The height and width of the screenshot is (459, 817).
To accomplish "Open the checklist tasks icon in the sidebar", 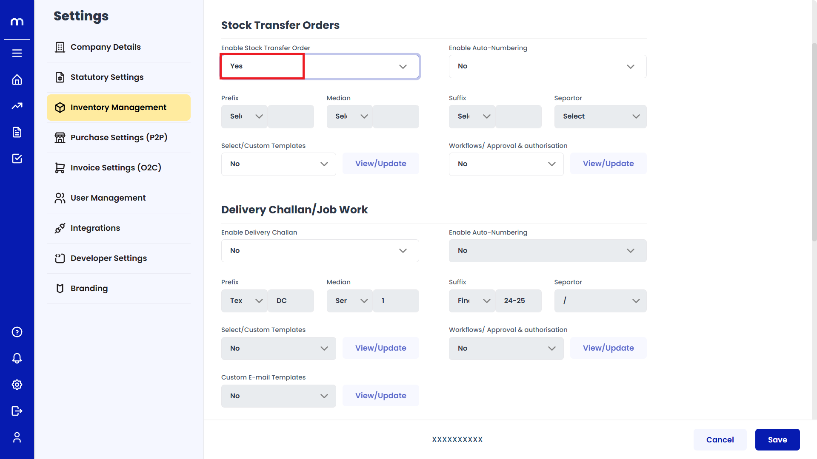I will click(17, 159).
